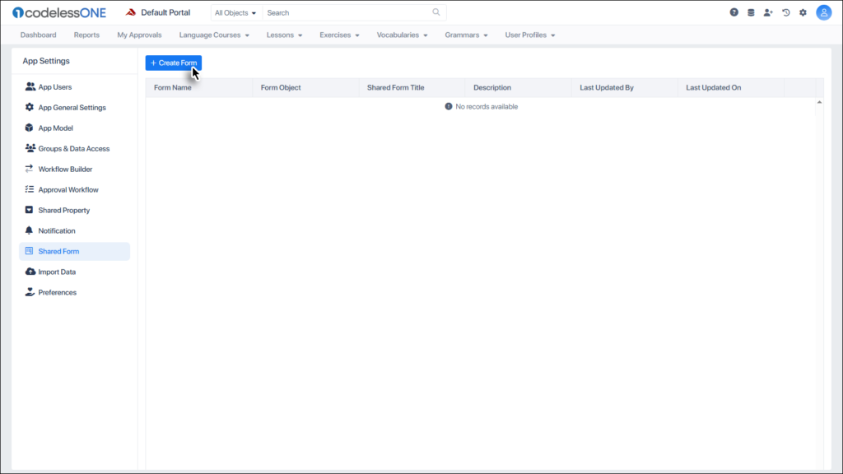Click the App Model cube icon
The width and height of the screenshot is (843, 474).
point(29,128)
